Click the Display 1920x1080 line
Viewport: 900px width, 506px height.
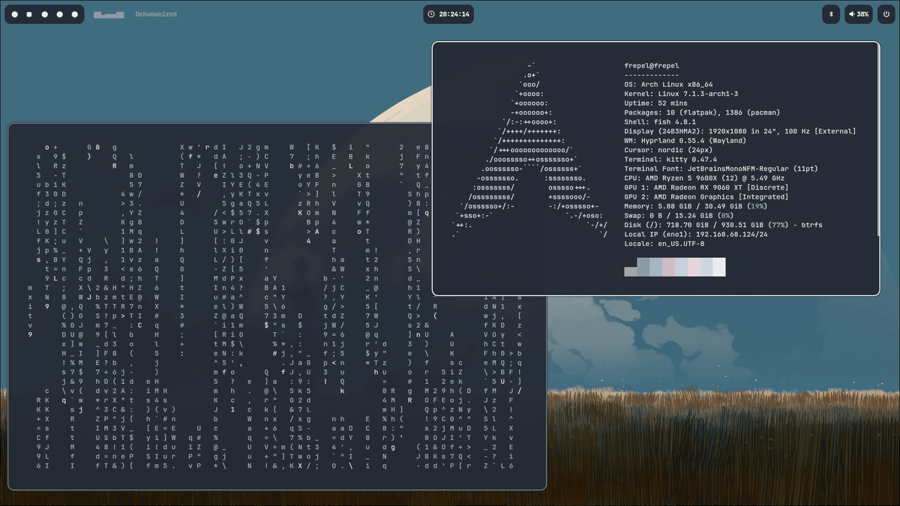[740, 131]
